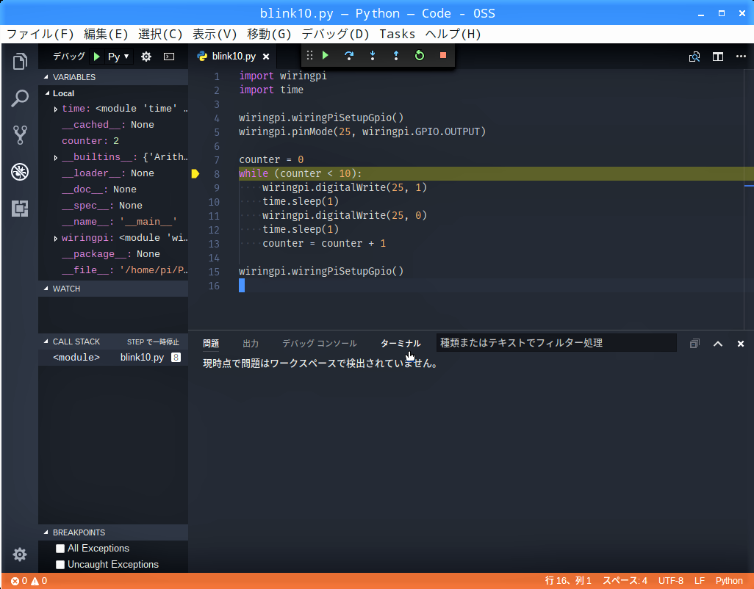The width and height of the screenshot is (754, 589).
Task: Click the Python language mode in status bar
Action: coord(729,581)
